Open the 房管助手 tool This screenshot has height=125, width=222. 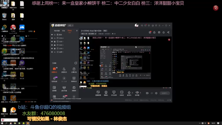click(64, 70)
